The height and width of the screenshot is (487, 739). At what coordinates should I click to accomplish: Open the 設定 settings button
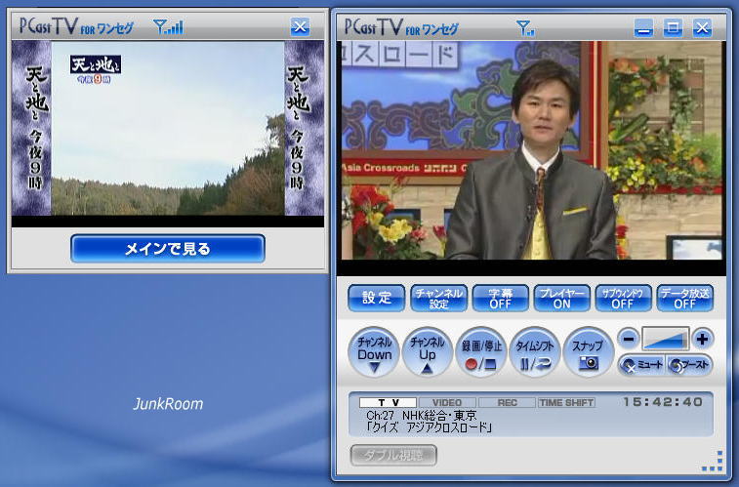(376, 298)
